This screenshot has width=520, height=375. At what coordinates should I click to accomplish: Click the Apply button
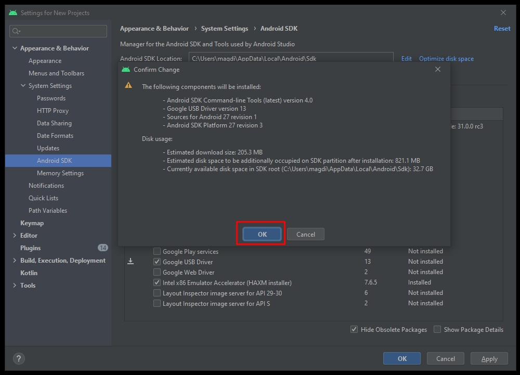point(489,358)
